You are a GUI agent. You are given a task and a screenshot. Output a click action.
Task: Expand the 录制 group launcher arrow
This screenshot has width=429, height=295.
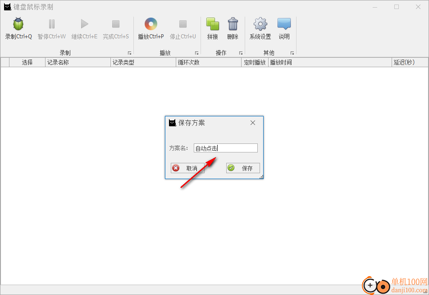[x=130, y=53]
